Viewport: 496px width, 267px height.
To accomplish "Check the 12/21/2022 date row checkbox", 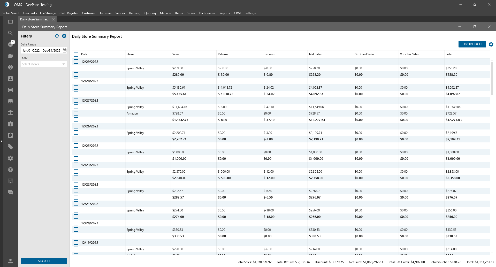I will (76, 204).
